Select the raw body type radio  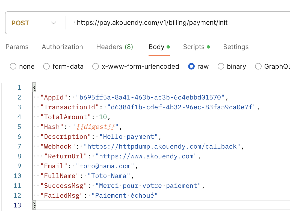[x=192, y=67]
